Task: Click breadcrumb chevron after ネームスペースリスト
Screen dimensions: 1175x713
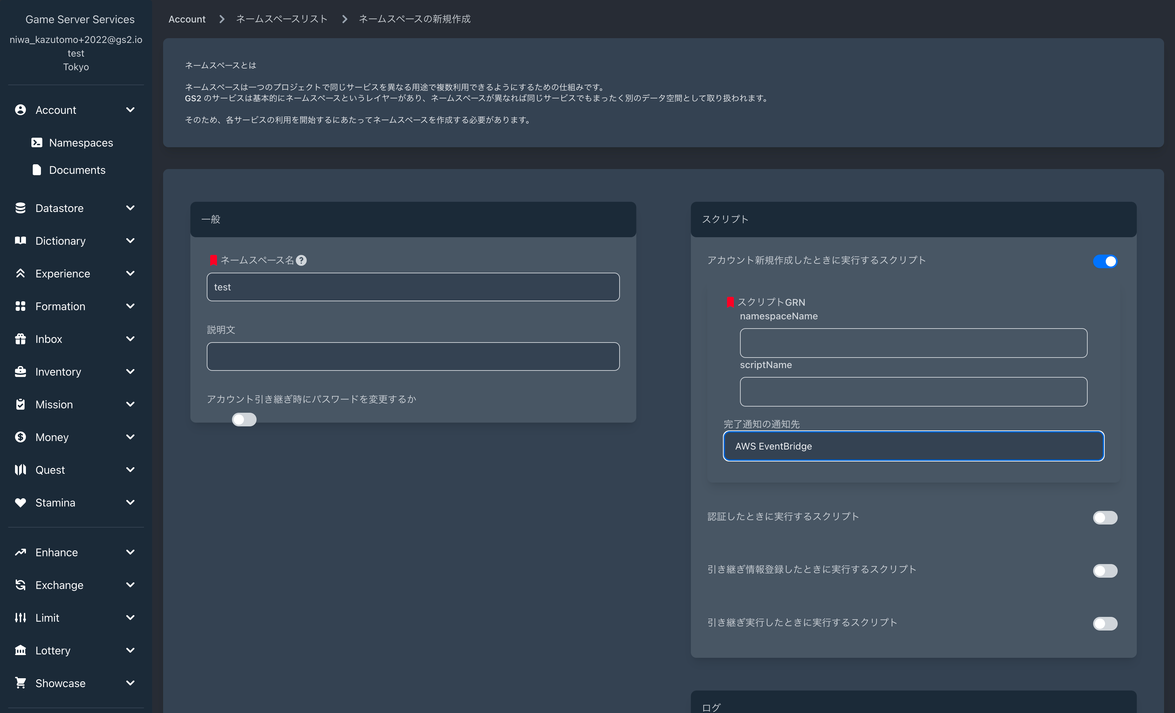Action: [x=345, y=19]
